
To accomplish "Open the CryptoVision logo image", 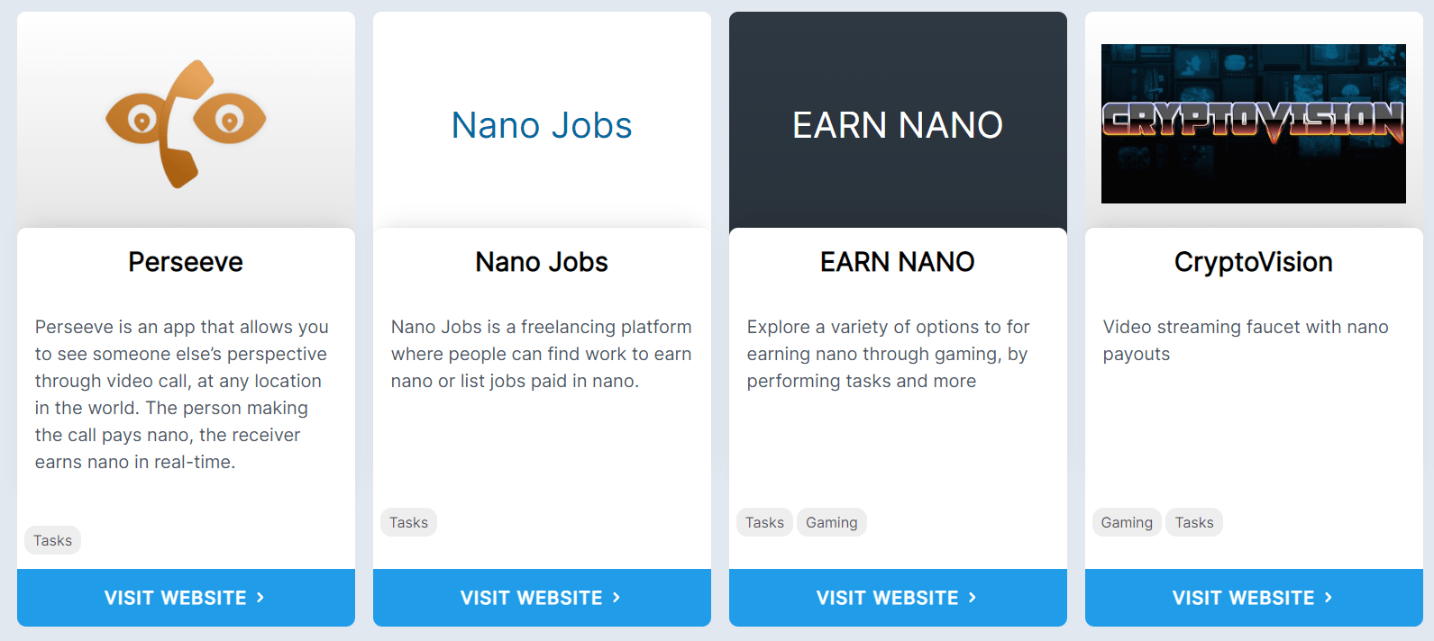I will (1253, 124).
